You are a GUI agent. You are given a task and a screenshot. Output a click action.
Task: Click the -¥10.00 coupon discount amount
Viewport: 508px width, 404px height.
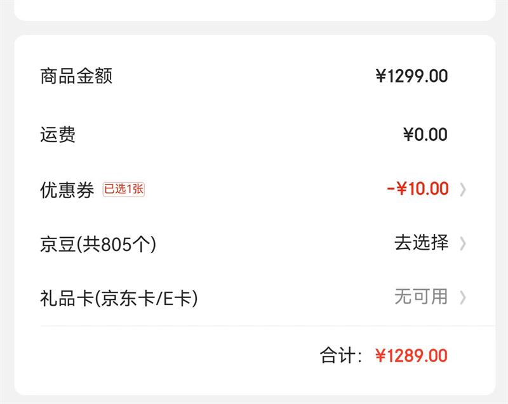point(417,189)
